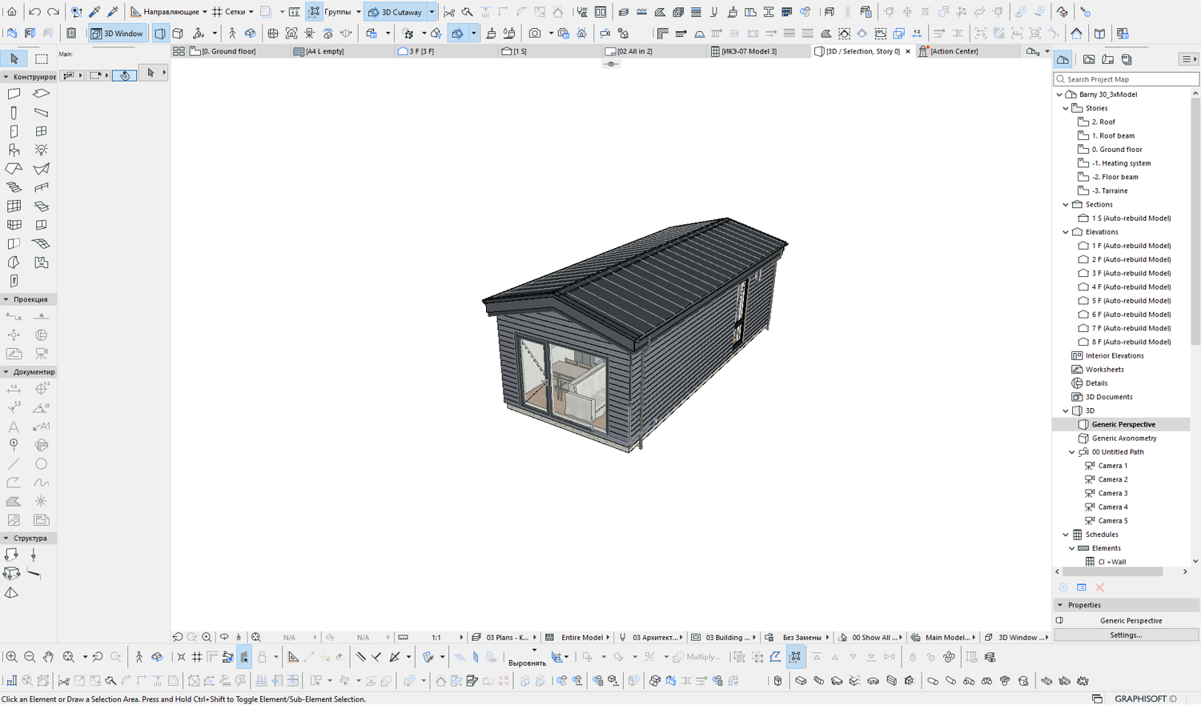Image resolution: width=1201 pixels, height=705 pixels.
Task: Select the eyedropper pick-up parameters tool
Action: [x=94, y=12]
